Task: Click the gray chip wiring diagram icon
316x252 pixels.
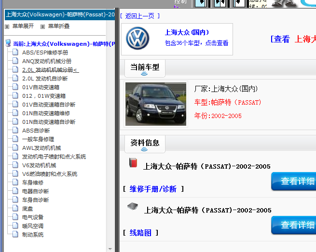Action: tap(133, 206)
